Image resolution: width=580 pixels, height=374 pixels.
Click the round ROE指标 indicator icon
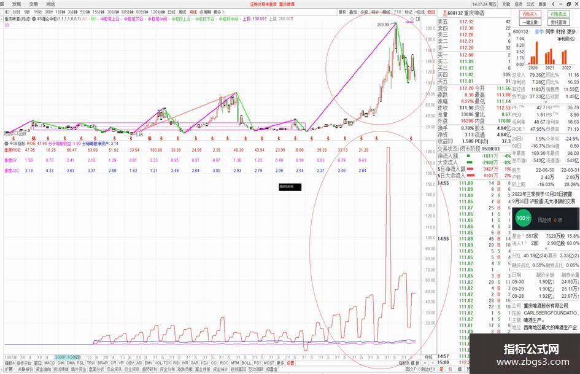6,143
